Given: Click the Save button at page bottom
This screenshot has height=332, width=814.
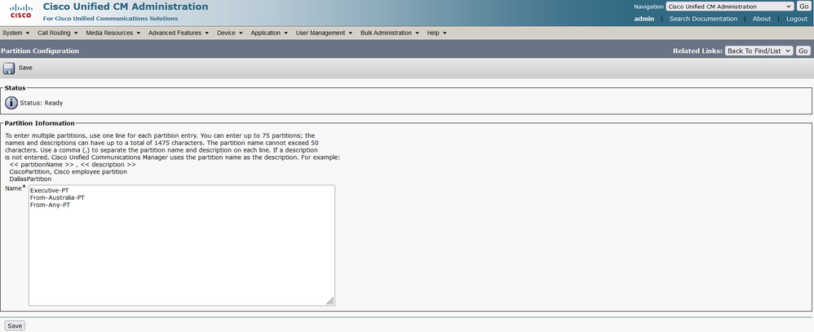Looking at the screenshot, I should click(x=15, y=325).
